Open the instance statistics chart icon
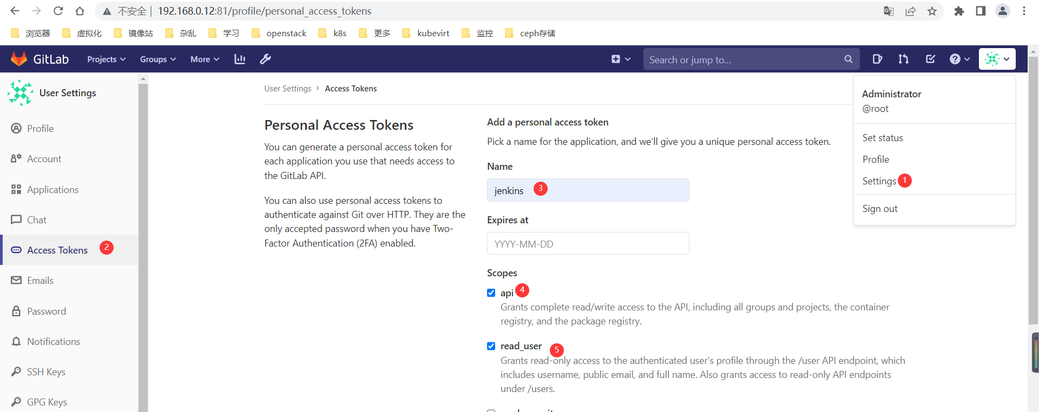This screenshot has width=1039, height=412. (x=240, y=59)
